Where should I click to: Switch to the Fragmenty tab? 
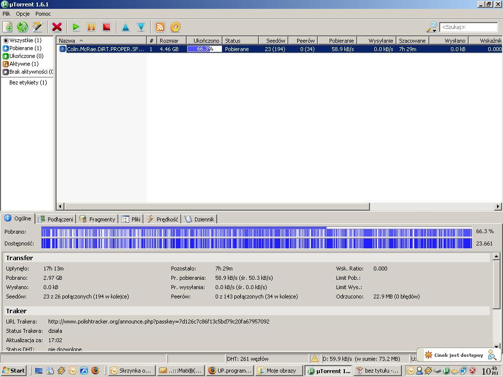tap(97, 219)
